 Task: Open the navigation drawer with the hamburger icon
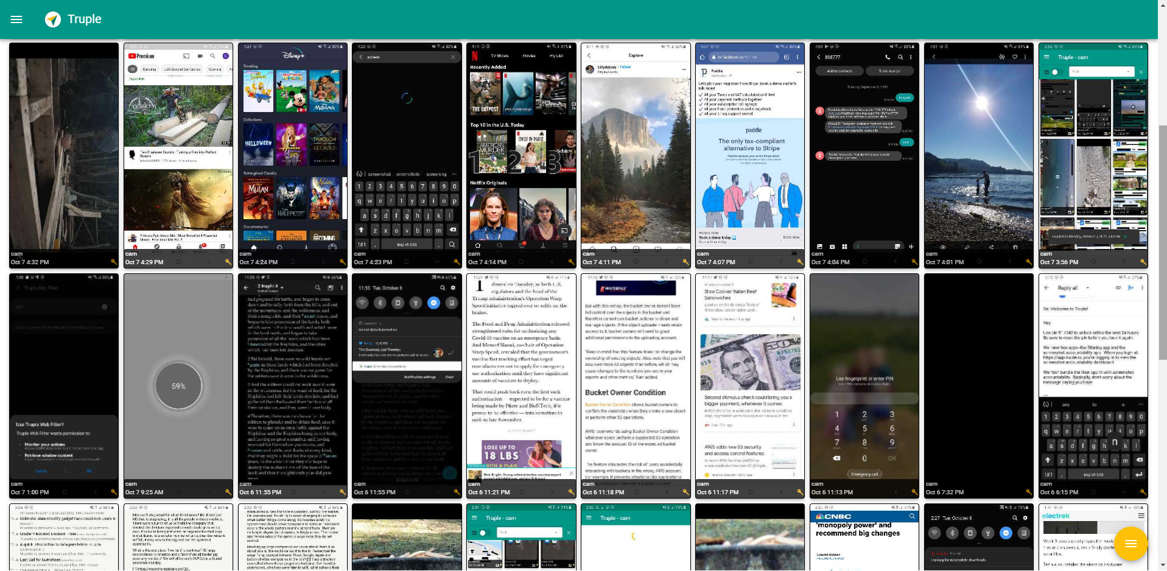point(16,19)
